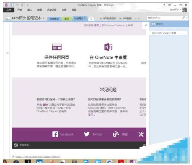
Task: Expand the sam怀沙 notebook dropdown
Action: point(44,18)
